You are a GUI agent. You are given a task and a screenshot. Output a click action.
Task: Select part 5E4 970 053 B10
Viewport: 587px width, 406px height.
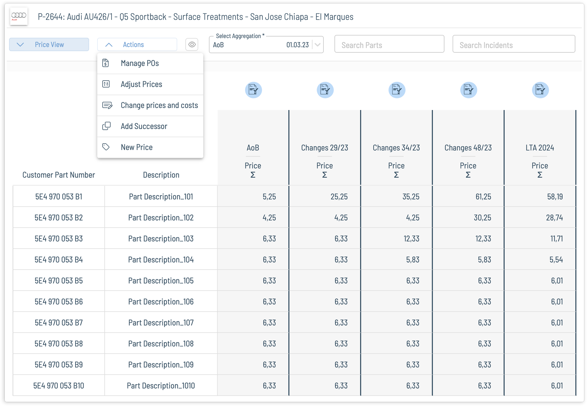(59, 386)
